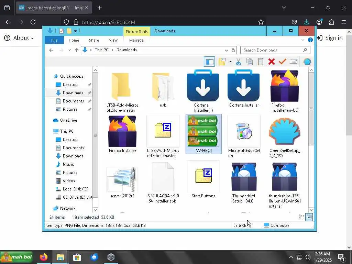The width and height of the screenshot is (352, 264).
Task: Select the MicrosoftEdgeSetup file
Action: pyautogui.click(x=244, y=137)
